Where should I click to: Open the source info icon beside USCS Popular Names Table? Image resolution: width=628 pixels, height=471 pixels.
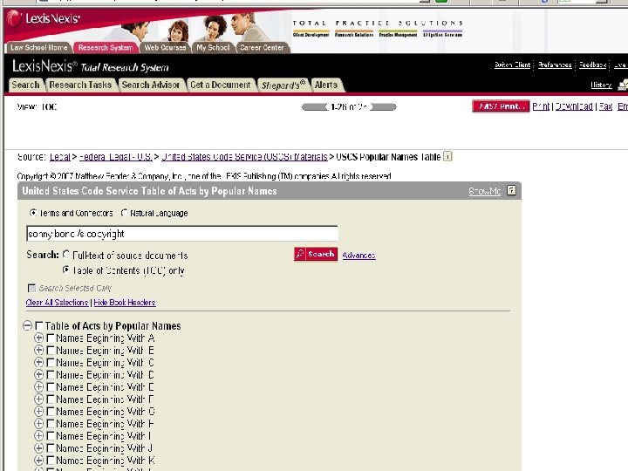(447, 157)
